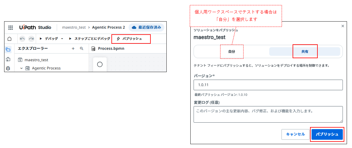352x148 pixels.
Task: Select maestro_test in the explorer tree
Action: tap(36, 60)
